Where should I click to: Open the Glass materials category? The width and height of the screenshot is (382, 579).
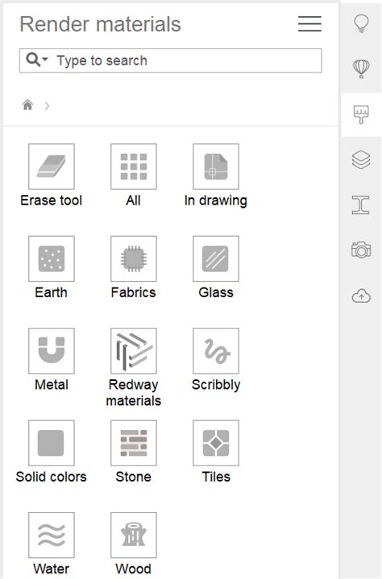(x=216, y=258)
